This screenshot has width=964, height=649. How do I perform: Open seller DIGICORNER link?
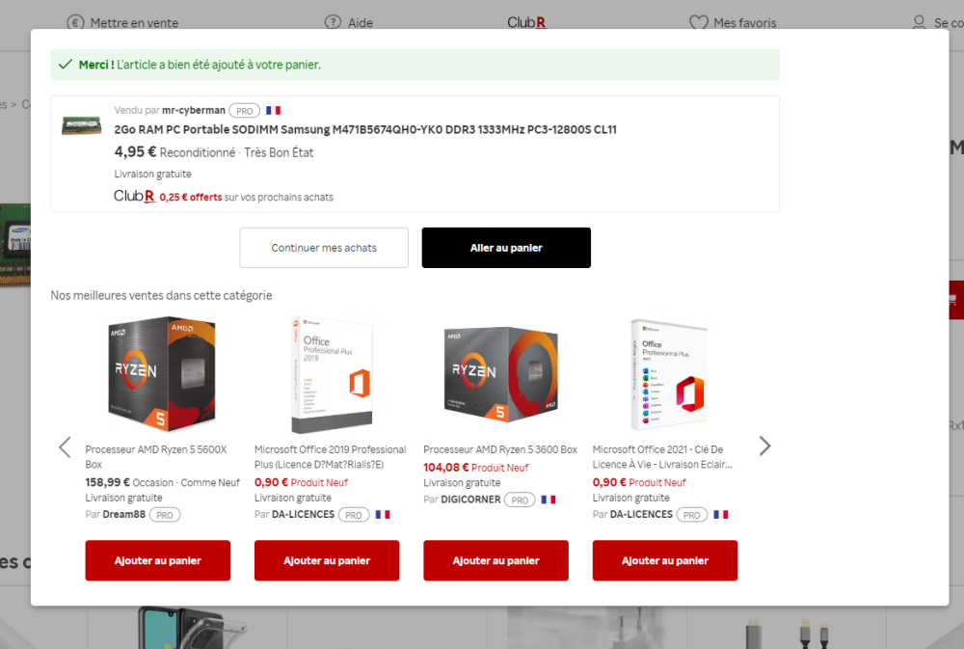pyautogui.click(x=471, y=500)
